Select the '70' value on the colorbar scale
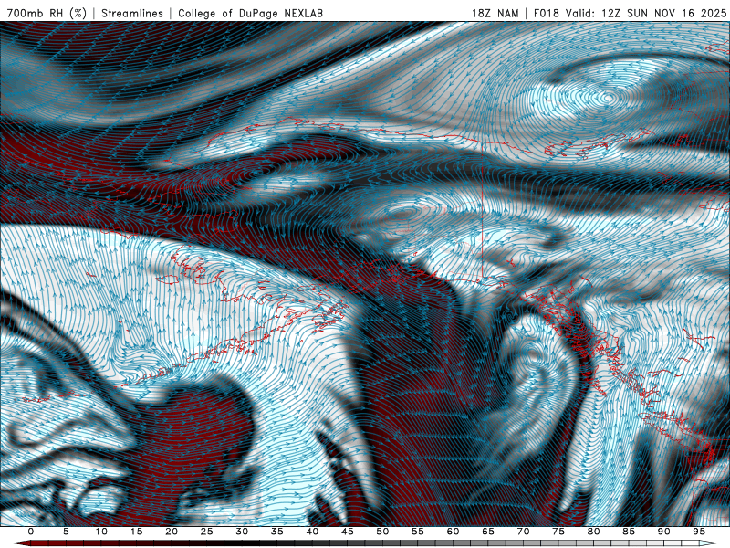The height and width of the screenshot is (548, 730). (523, 532)
